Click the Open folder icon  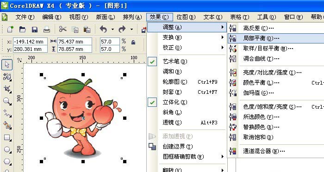pyautogui.click(x=22, y=29)
